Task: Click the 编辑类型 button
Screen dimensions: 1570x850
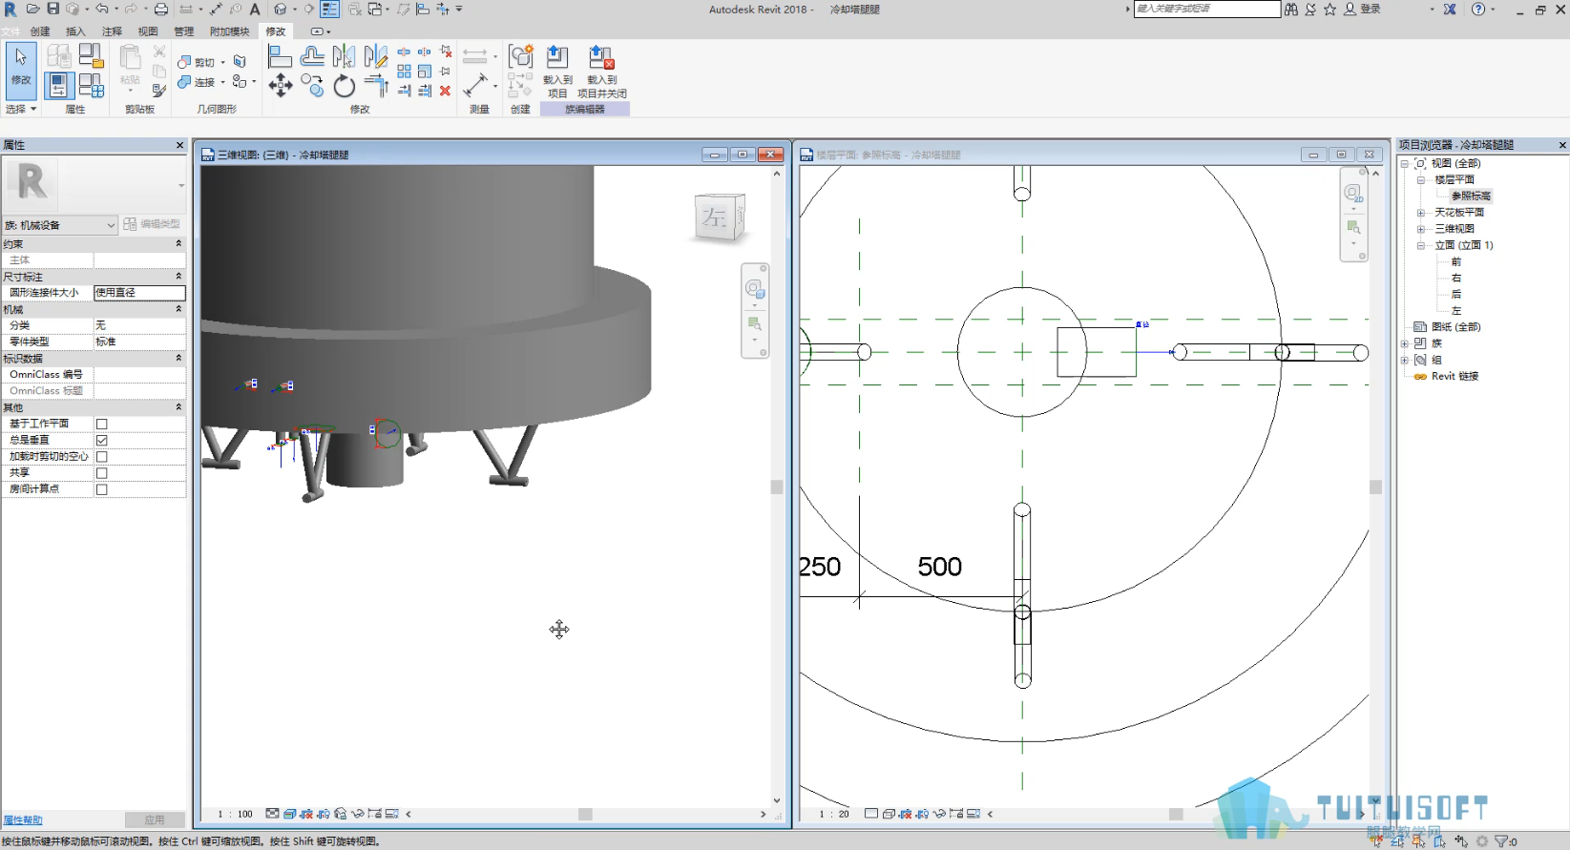Action: coord(152,224)
